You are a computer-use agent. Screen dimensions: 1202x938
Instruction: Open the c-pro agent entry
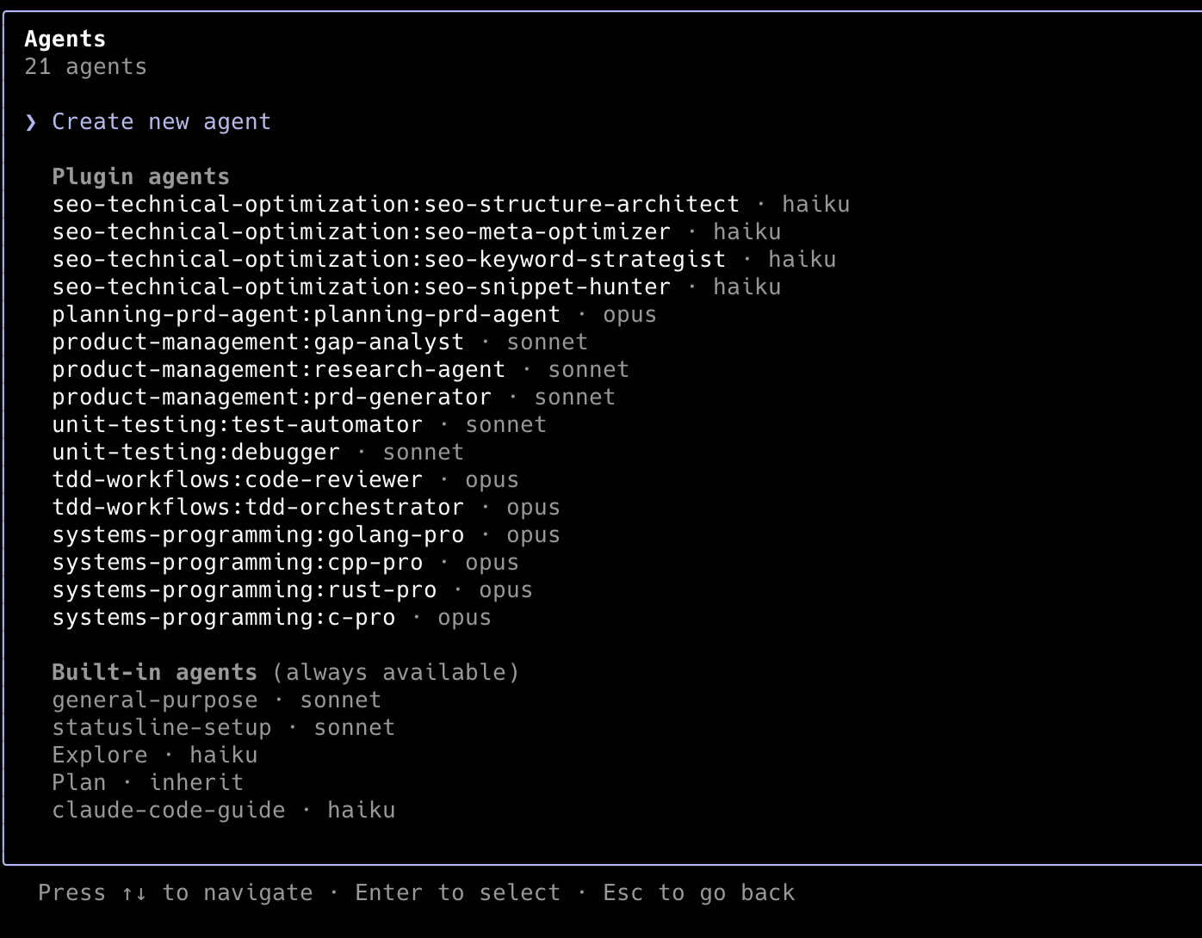click(223, 618)
